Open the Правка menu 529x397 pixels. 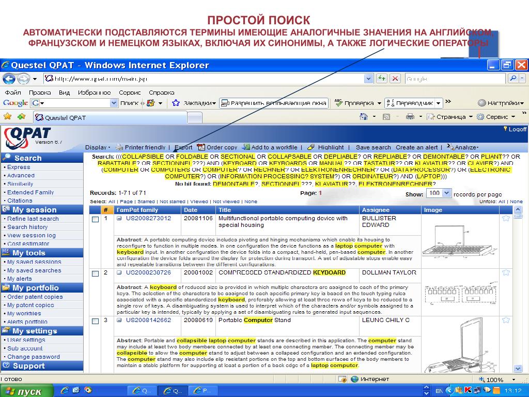[x=40, y=93]
